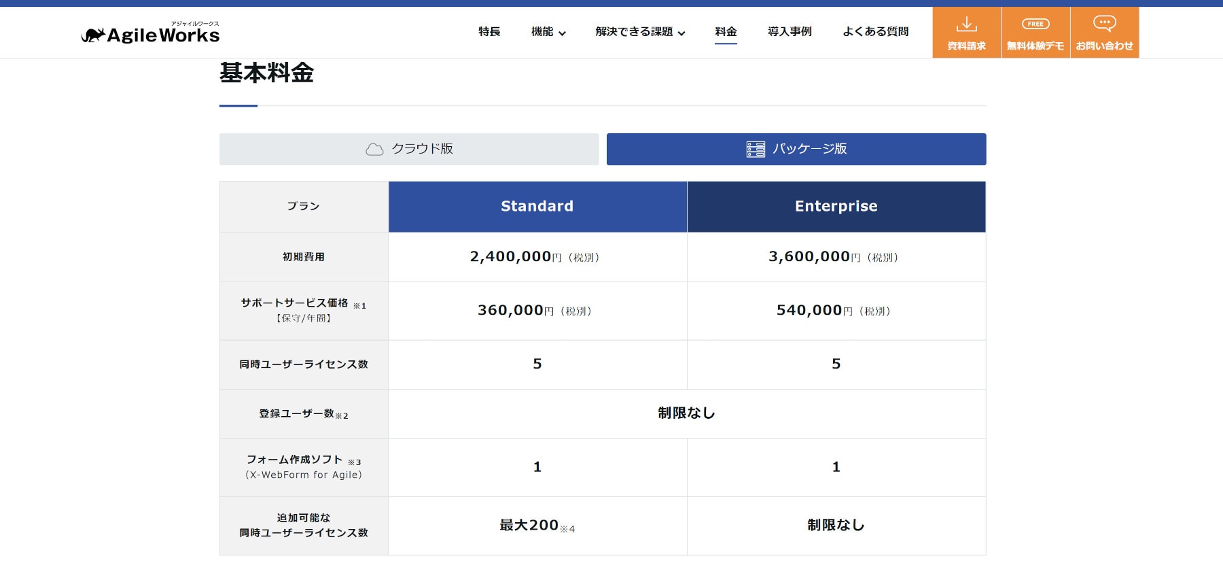Screen dimensions: 1223x563
Task: Click the X-WebForm for Agile row label
Action: (x=304, y=475)
